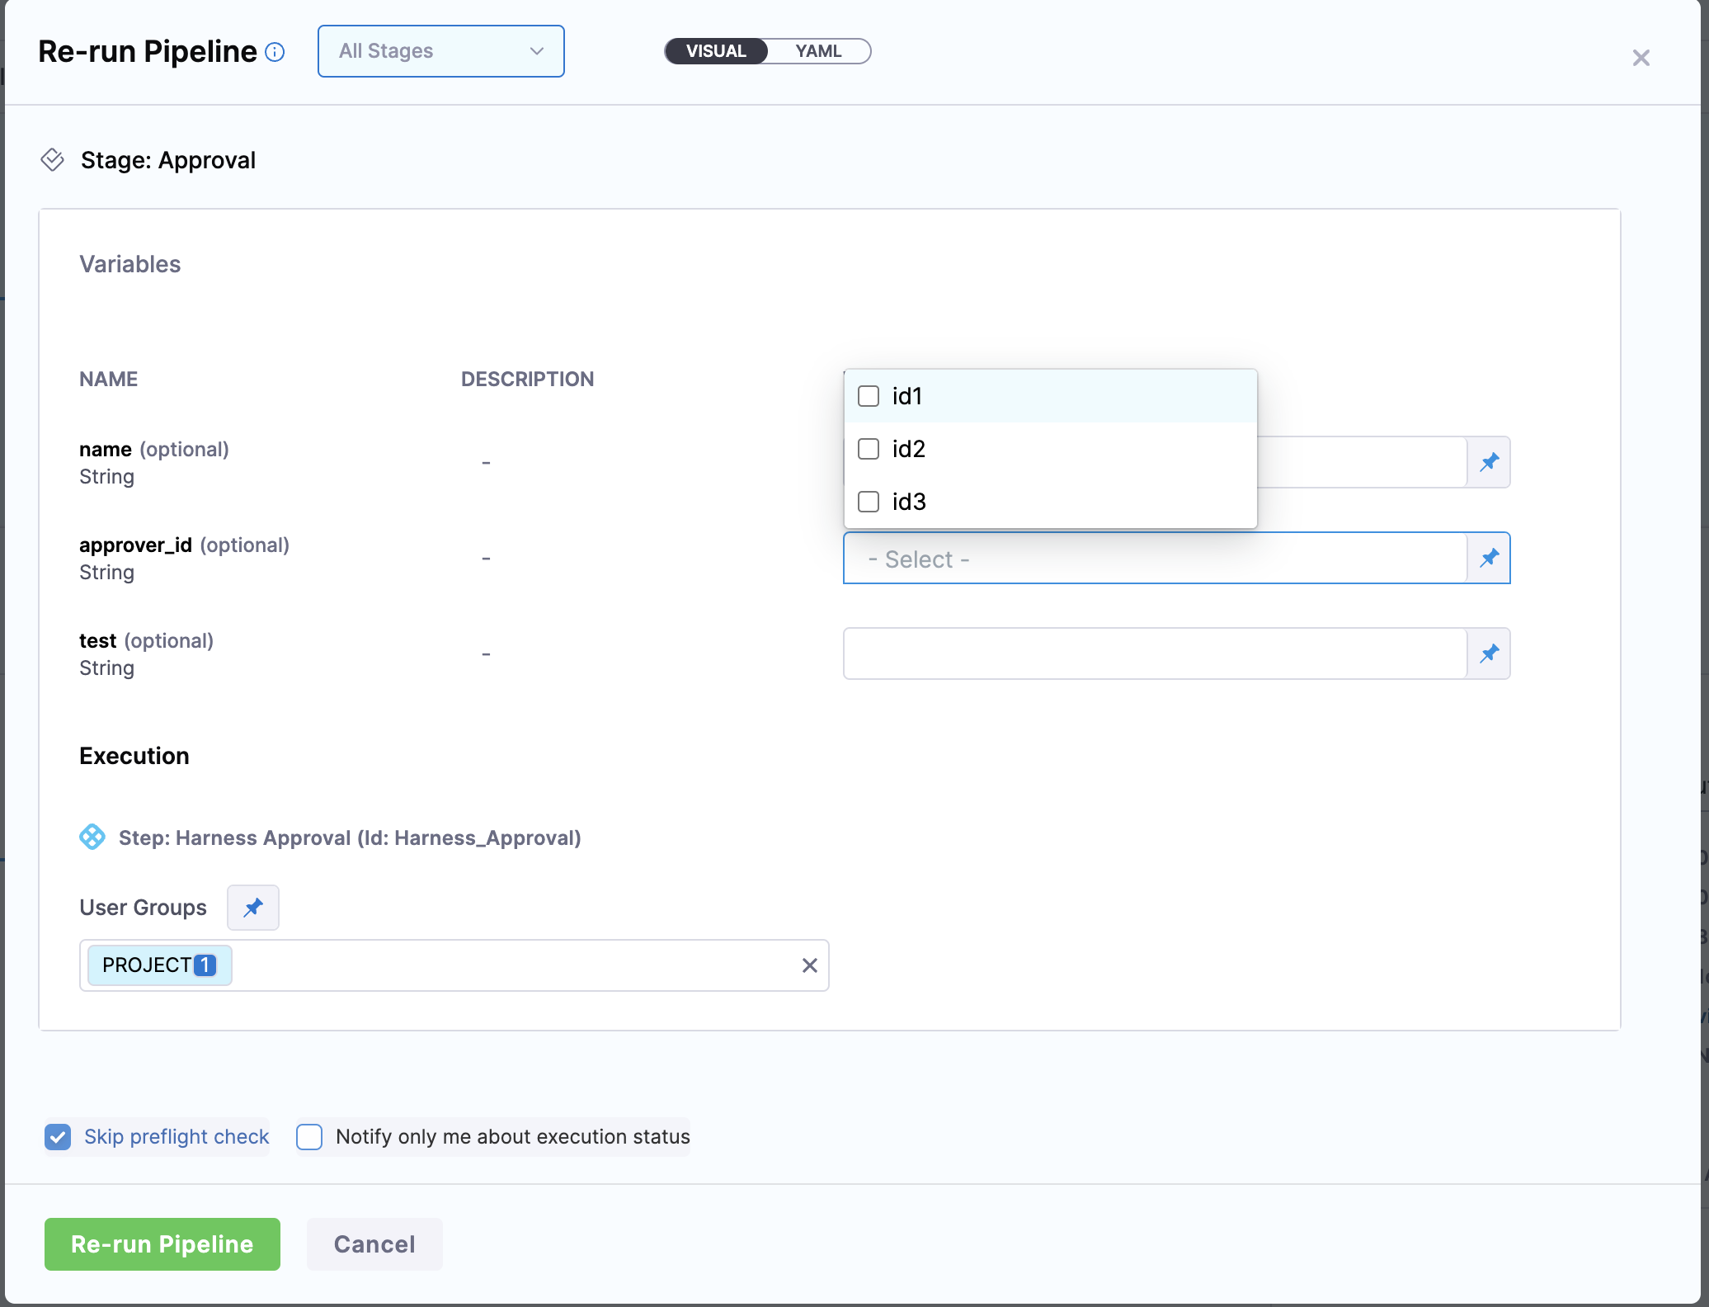
Task: Click the Cancel button
Action: 374,1244
